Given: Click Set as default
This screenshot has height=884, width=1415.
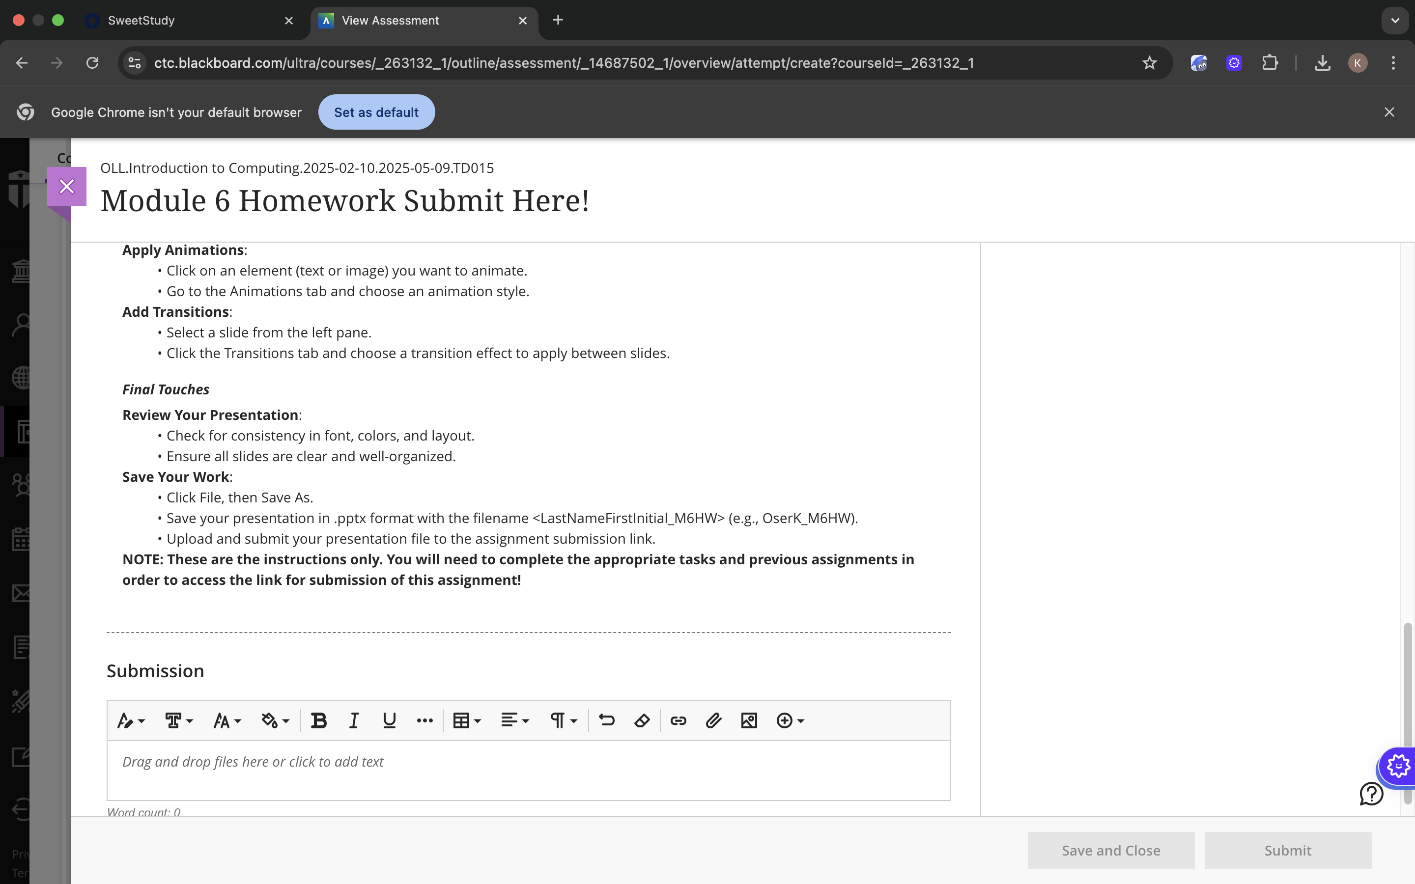Looking at the screenshot, I should point(376,112).
